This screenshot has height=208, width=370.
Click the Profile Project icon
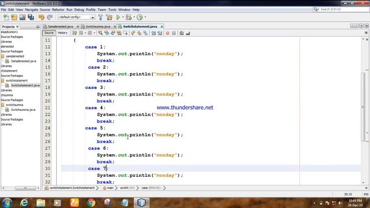click(x=140, y=17)
